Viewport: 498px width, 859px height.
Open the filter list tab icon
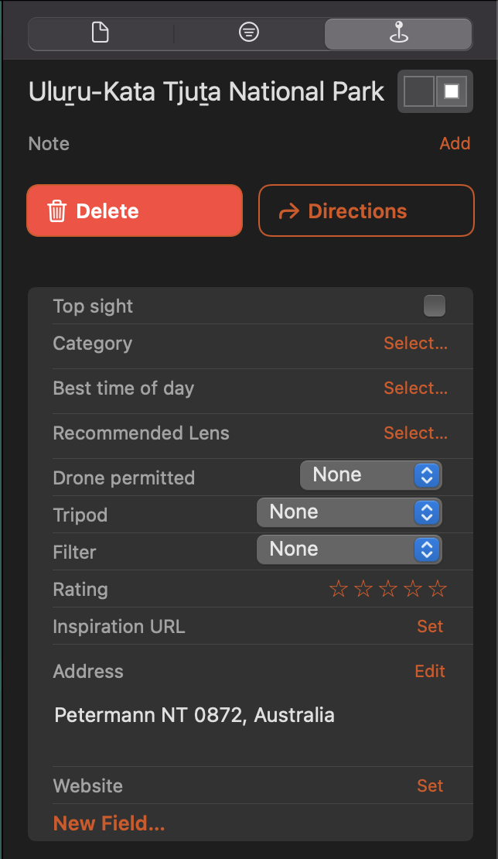pyautogui.click(x=249, y=33)
